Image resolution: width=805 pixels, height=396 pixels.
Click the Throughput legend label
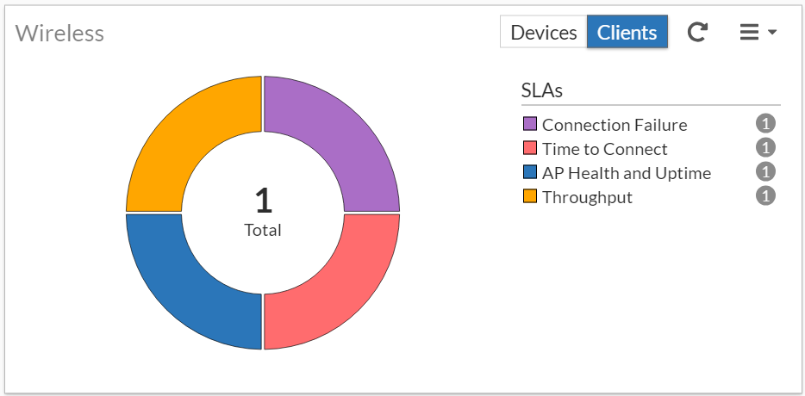[x=587, y=197]
